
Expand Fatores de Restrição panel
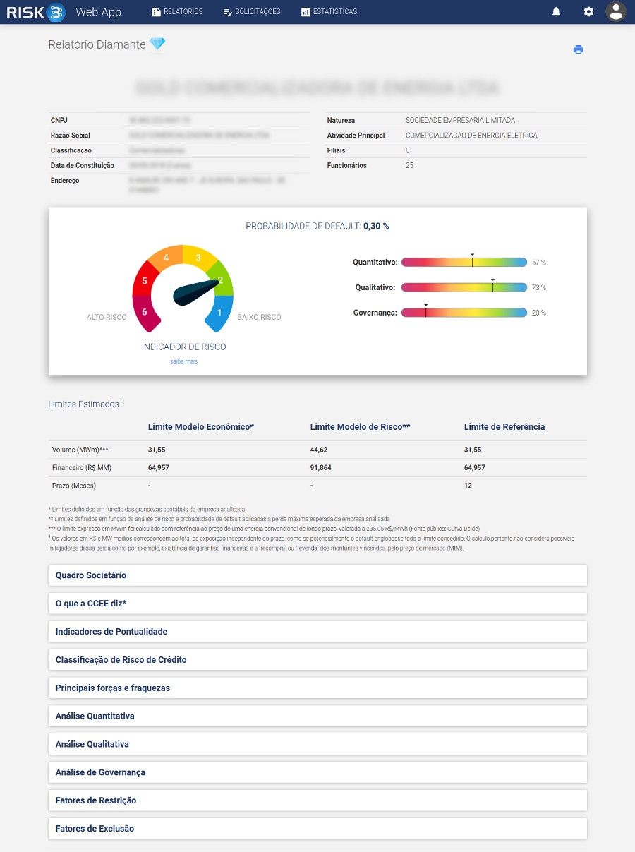pos(317,800)
